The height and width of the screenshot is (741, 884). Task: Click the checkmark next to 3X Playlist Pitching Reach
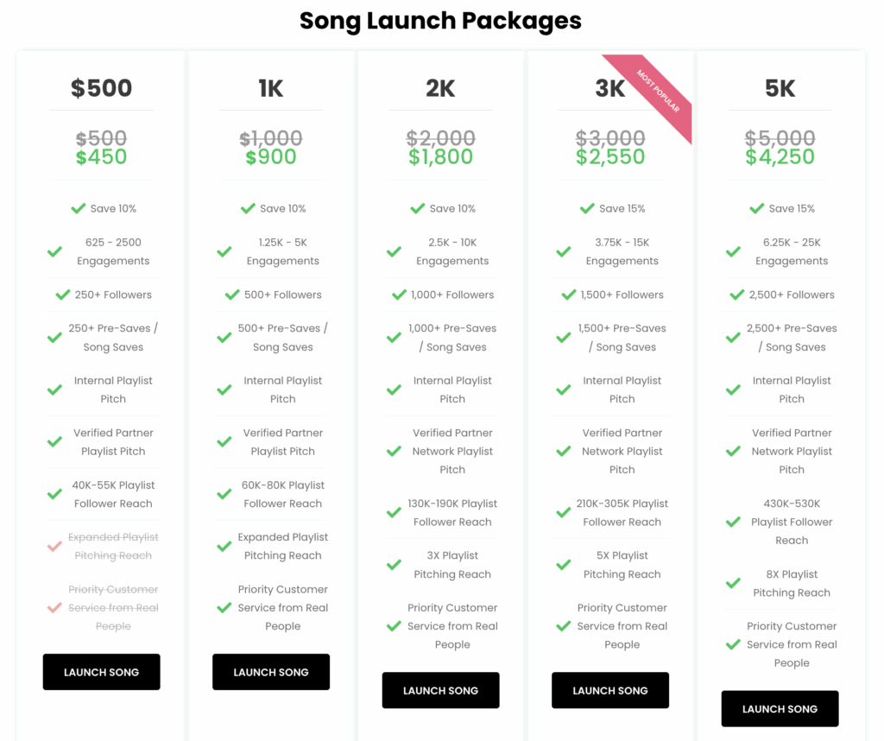tap(394, 565)
